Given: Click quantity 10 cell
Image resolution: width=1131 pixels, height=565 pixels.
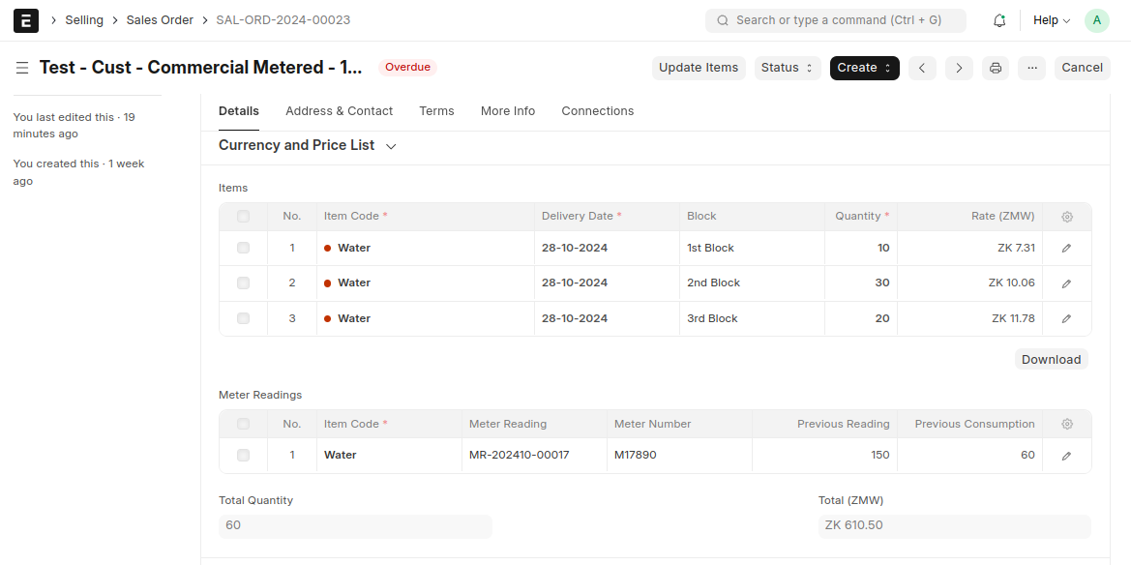Looking at the screenshot, I should point(860,249).
